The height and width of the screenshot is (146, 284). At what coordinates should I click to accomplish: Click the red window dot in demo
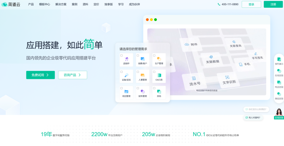coord(147,20)
